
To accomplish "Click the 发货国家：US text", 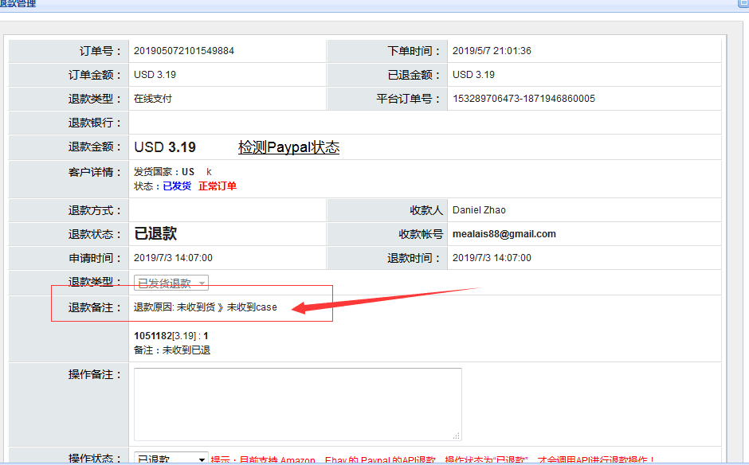I will tap(164, 172).
